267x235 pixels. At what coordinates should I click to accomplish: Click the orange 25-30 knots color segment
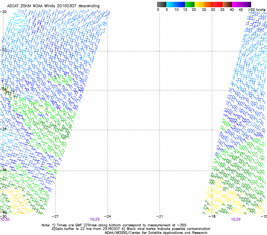209,4
